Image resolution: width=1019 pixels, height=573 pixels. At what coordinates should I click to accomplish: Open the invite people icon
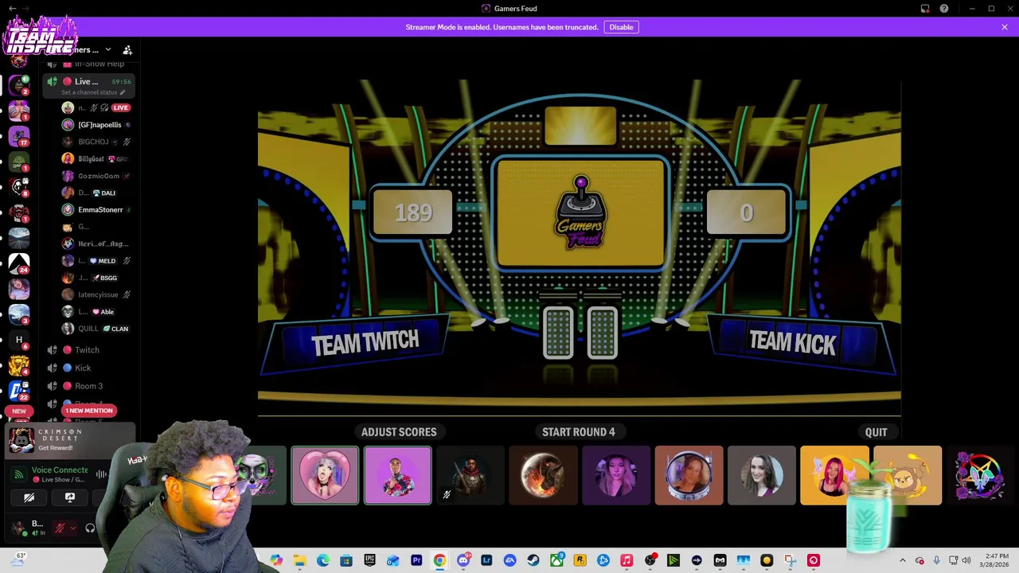[127, 50]
